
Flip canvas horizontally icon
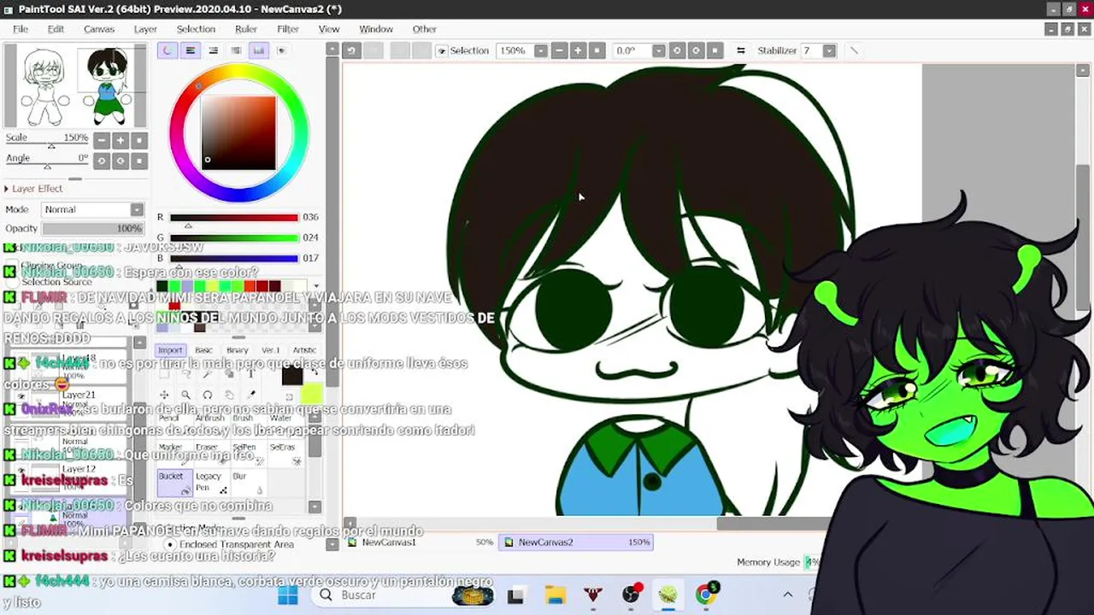click(741, 50)
